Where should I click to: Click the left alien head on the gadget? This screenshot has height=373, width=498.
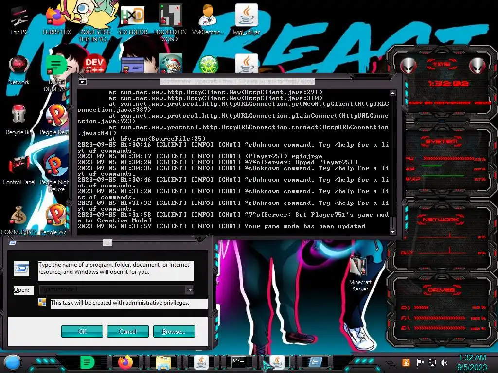pos(409,66)
